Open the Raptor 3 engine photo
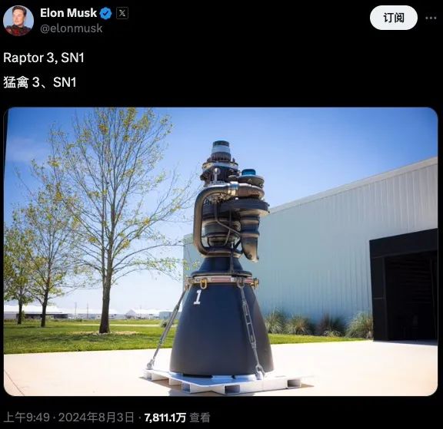The image size is (443, 429). pyautogui.click(x=221, y=252)
